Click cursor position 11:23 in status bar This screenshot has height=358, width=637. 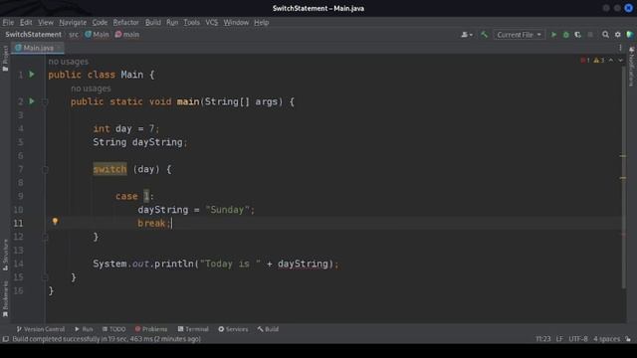[542, 339]
